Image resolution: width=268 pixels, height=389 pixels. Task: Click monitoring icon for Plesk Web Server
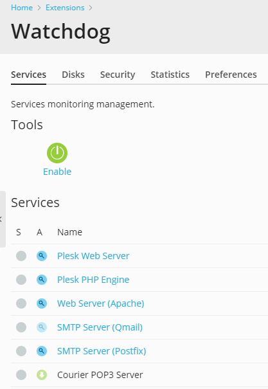point(42,256)
